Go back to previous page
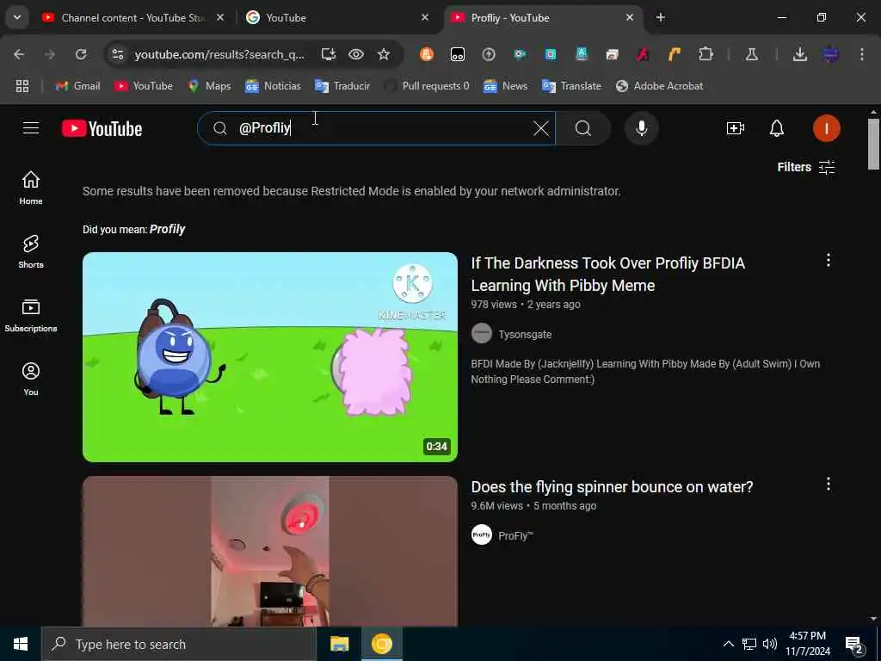 (19, 54)
